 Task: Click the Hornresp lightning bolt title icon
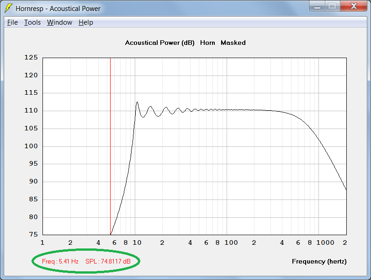tap(9, 8)
